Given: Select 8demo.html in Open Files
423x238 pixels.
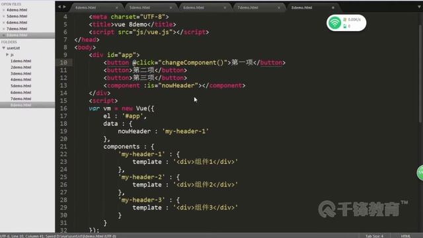Looking at the screenshot, I should coord(17,35).
